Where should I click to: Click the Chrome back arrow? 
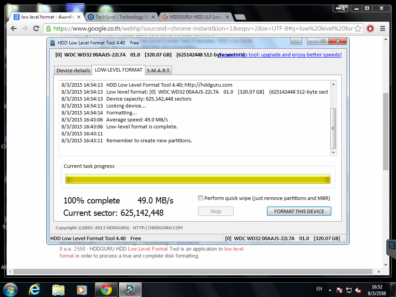pyautogui.click(x=14, y=28)
